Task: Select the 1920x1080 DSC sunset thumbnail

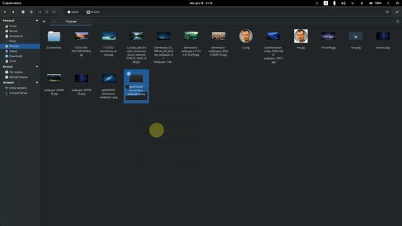Action: (x=82, y=36)
